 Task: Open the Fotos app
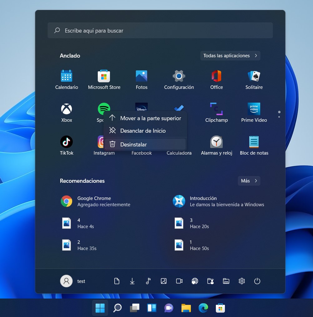point(142,79)
